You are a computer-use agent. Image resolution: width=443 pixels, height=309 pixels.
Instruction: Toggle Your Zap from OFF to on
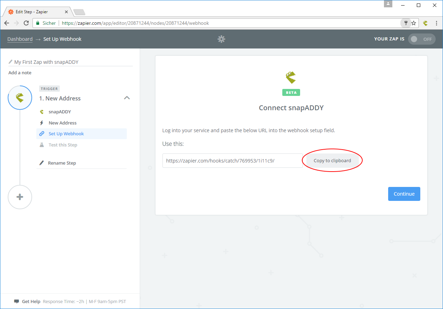422,39
